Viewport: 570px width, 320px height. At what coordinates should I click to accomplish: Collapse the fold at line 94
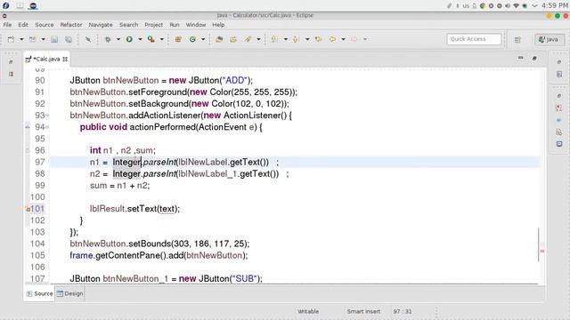(x=47, y=127)
